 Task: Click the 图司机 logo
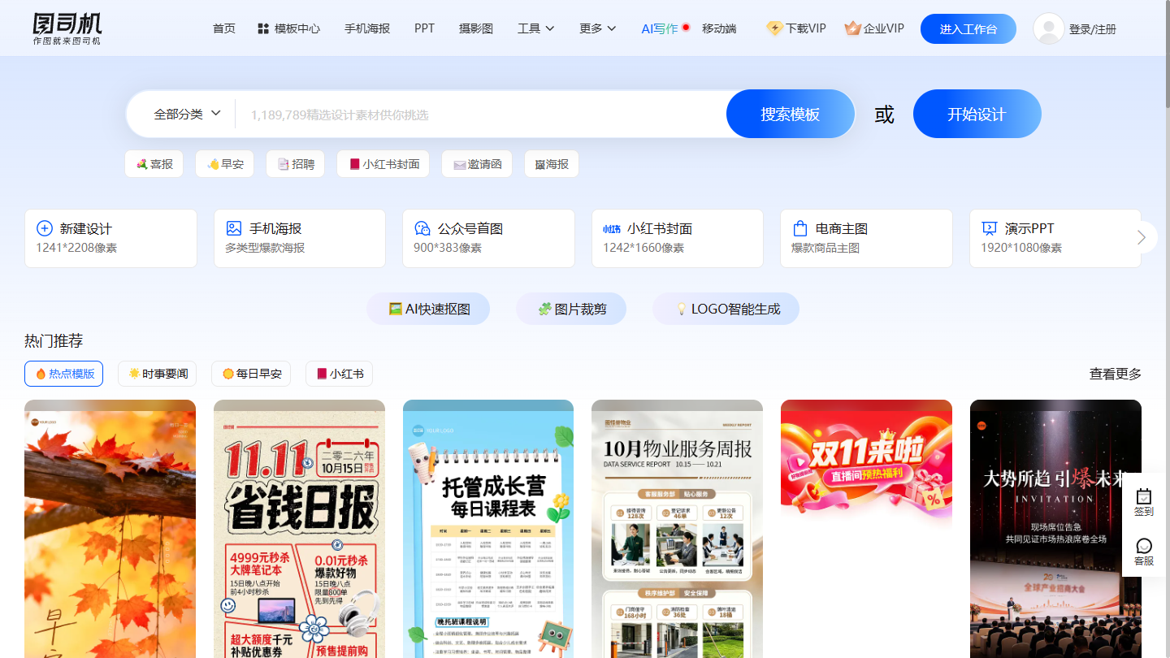point(67,28)
